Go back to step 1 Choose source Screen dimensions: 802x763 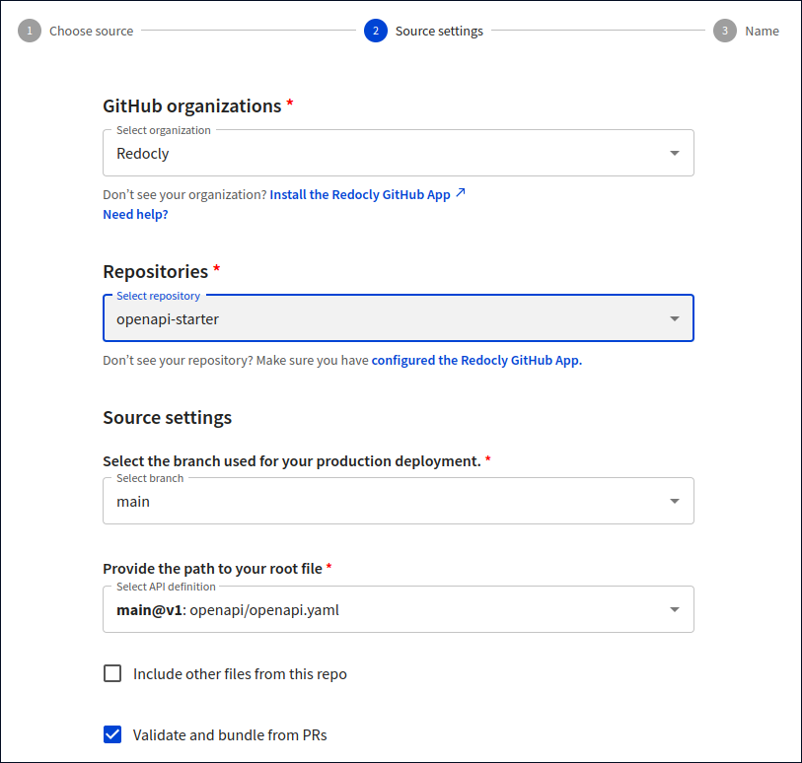click(x=76, y=31)
